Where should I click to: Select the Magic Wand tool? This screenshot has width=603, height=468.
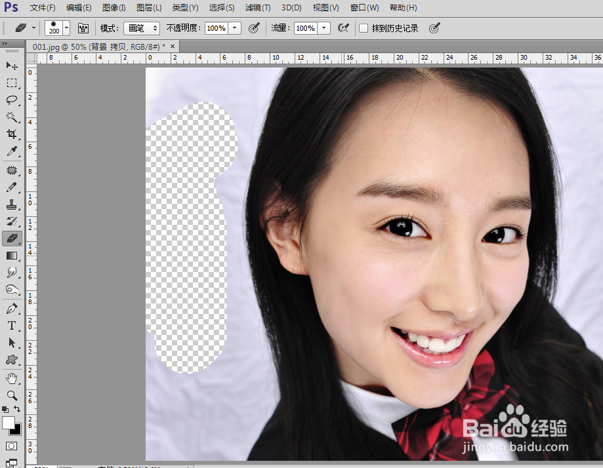pyautogui.click(x=12, y=117)
